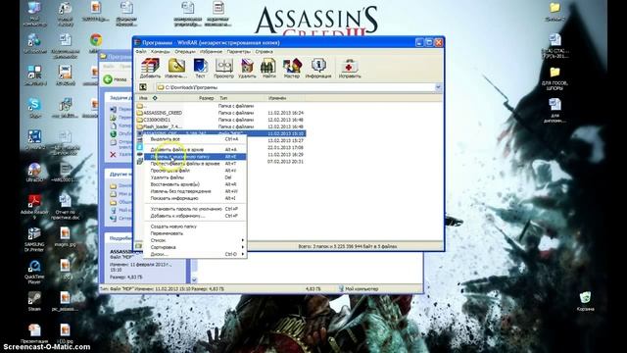Open 'ДЛЯ ГОСОВ, ШПОРЫ' desktop folder
This screenshot has height=353, width=627.
pyautogui.click(x=555, y=78)
